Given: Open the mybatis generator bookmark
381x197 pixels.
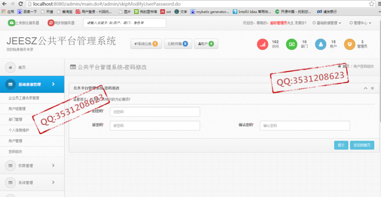Looking at the screenshot, I should [x=210, y=11].
